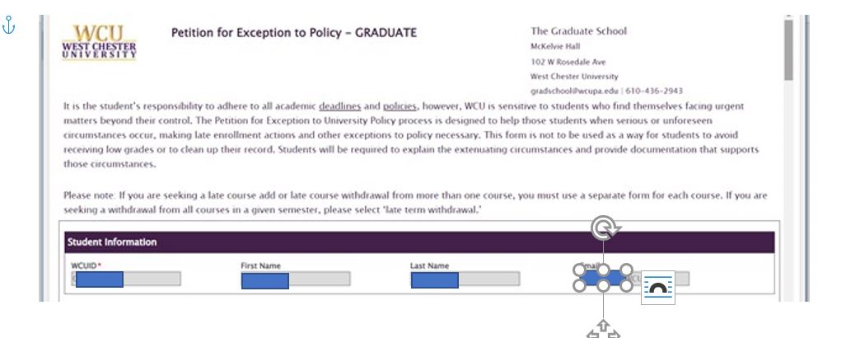Click the bottom-left sizing handle of the selected shape

pos(579,285)
